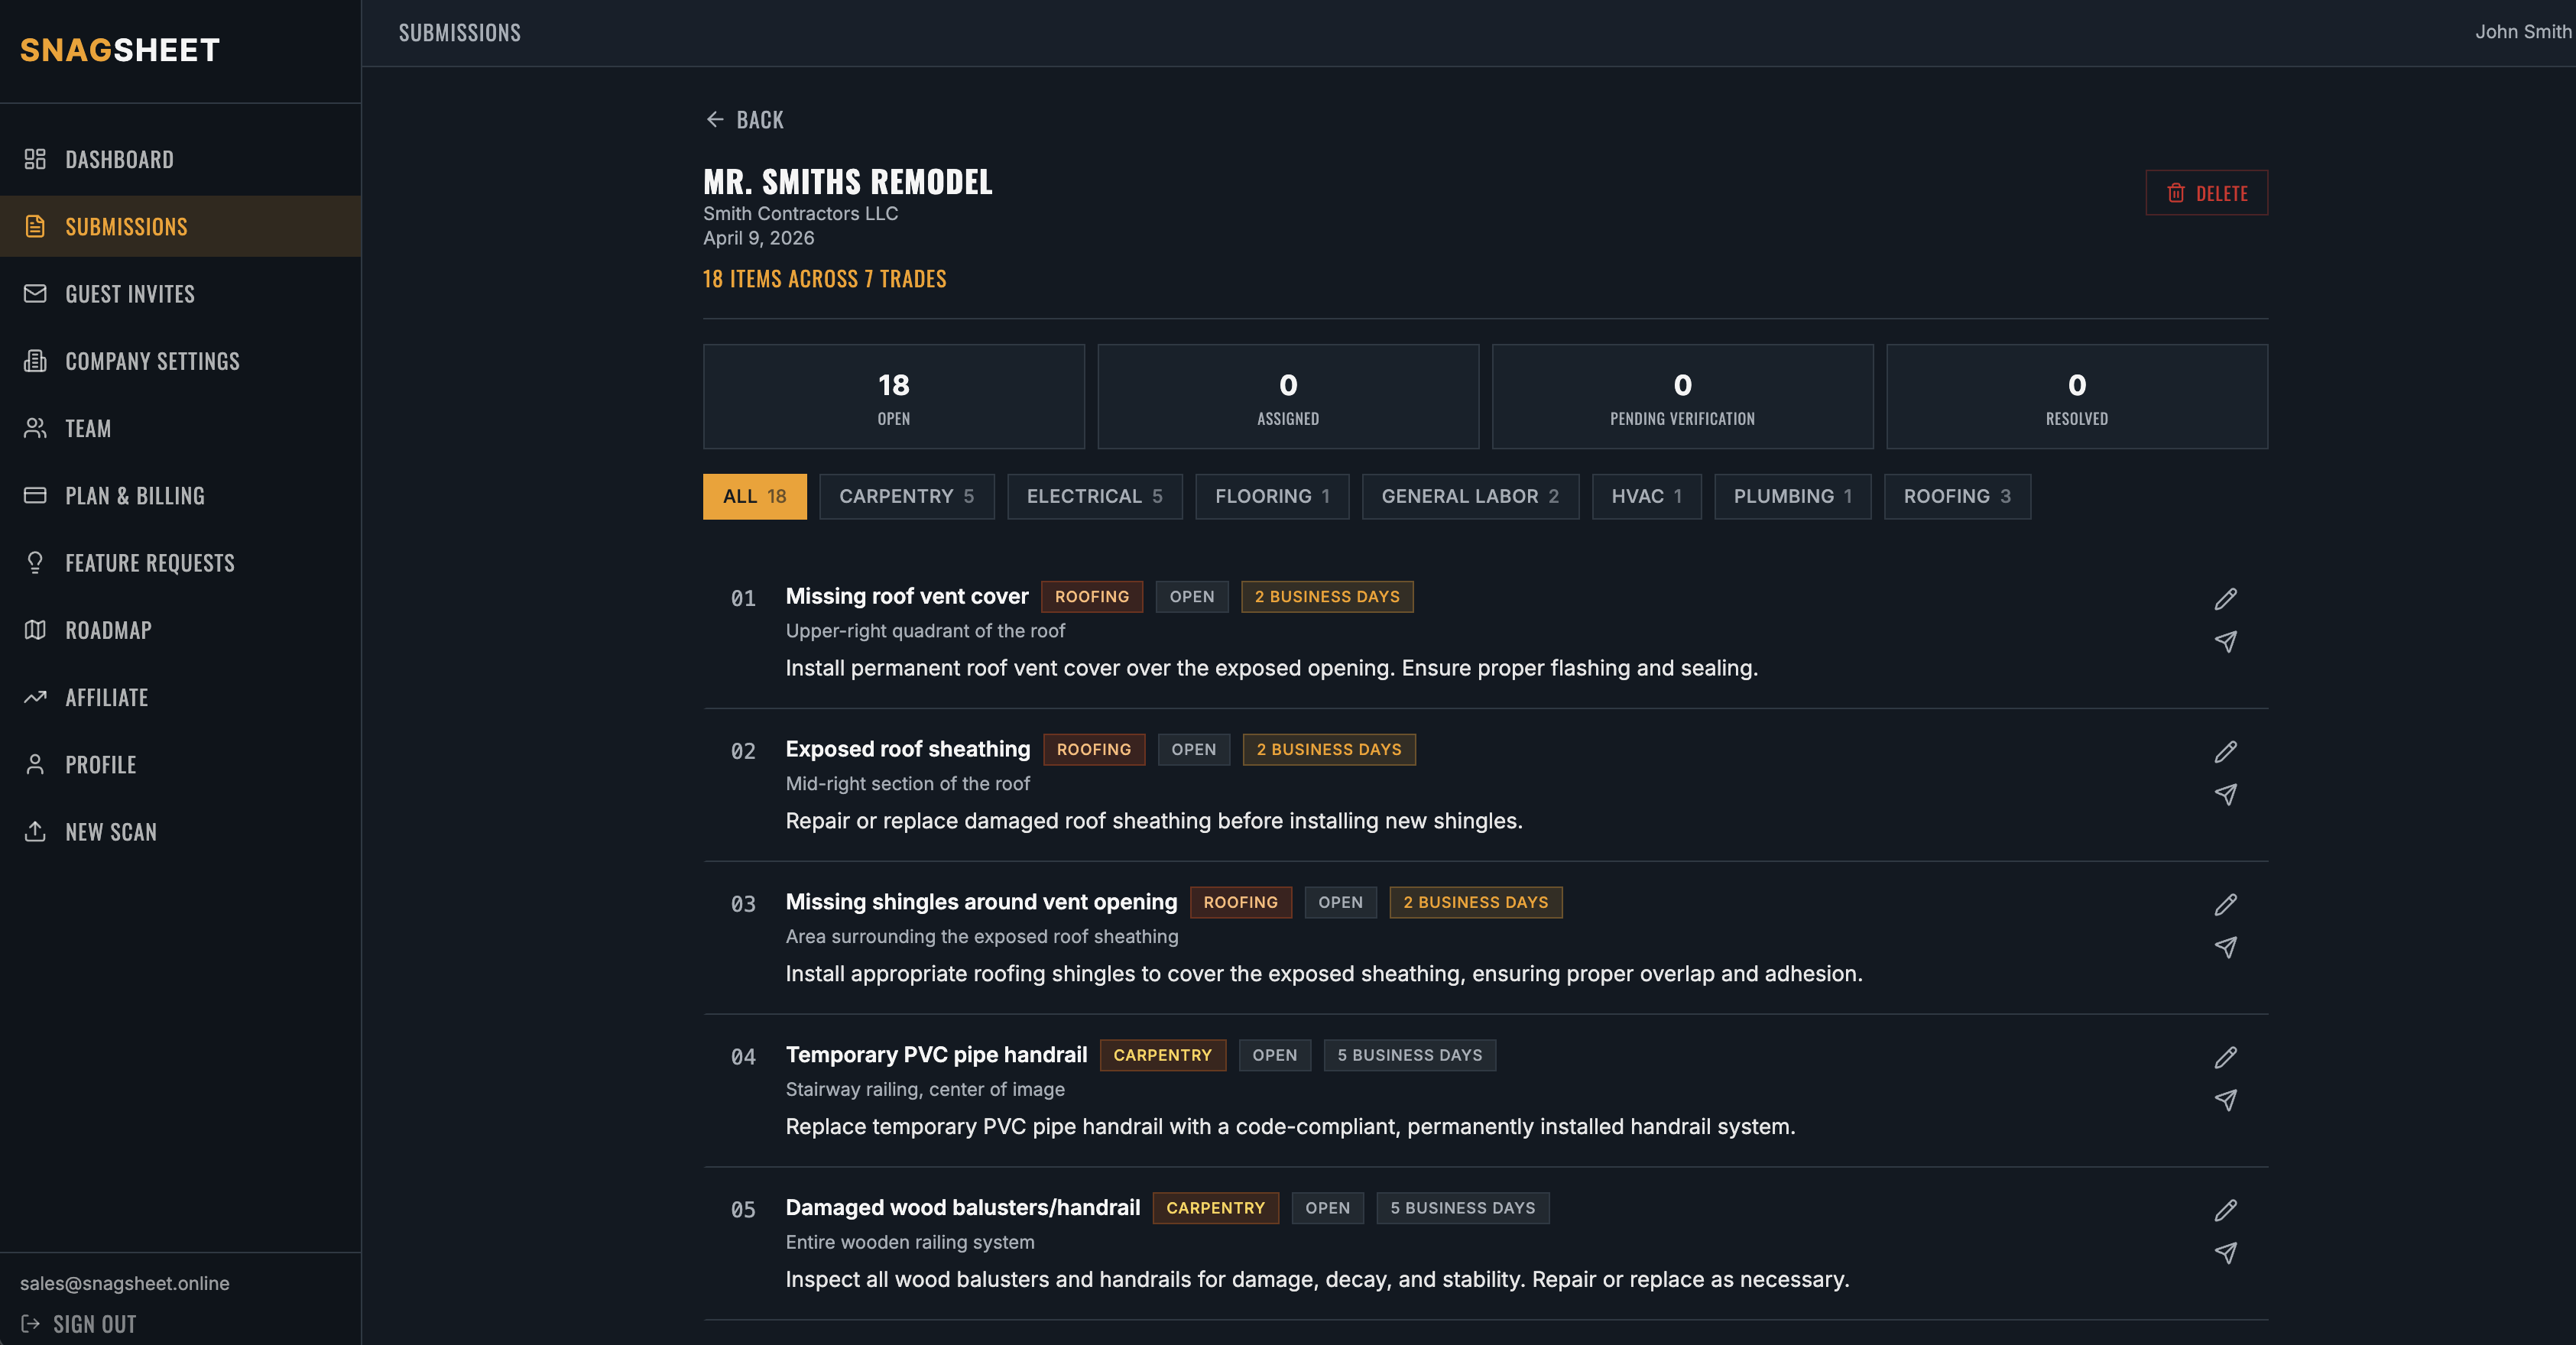
Task: Click the Team people icon
Action: pyautogui.click(x=35, y=428)
